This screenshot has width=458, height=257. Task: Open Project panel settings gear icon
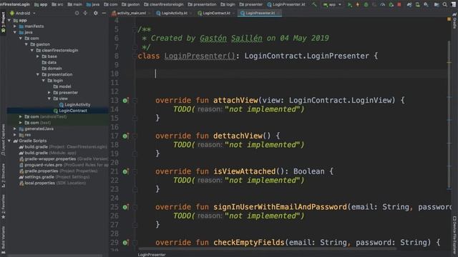[95, 13]
